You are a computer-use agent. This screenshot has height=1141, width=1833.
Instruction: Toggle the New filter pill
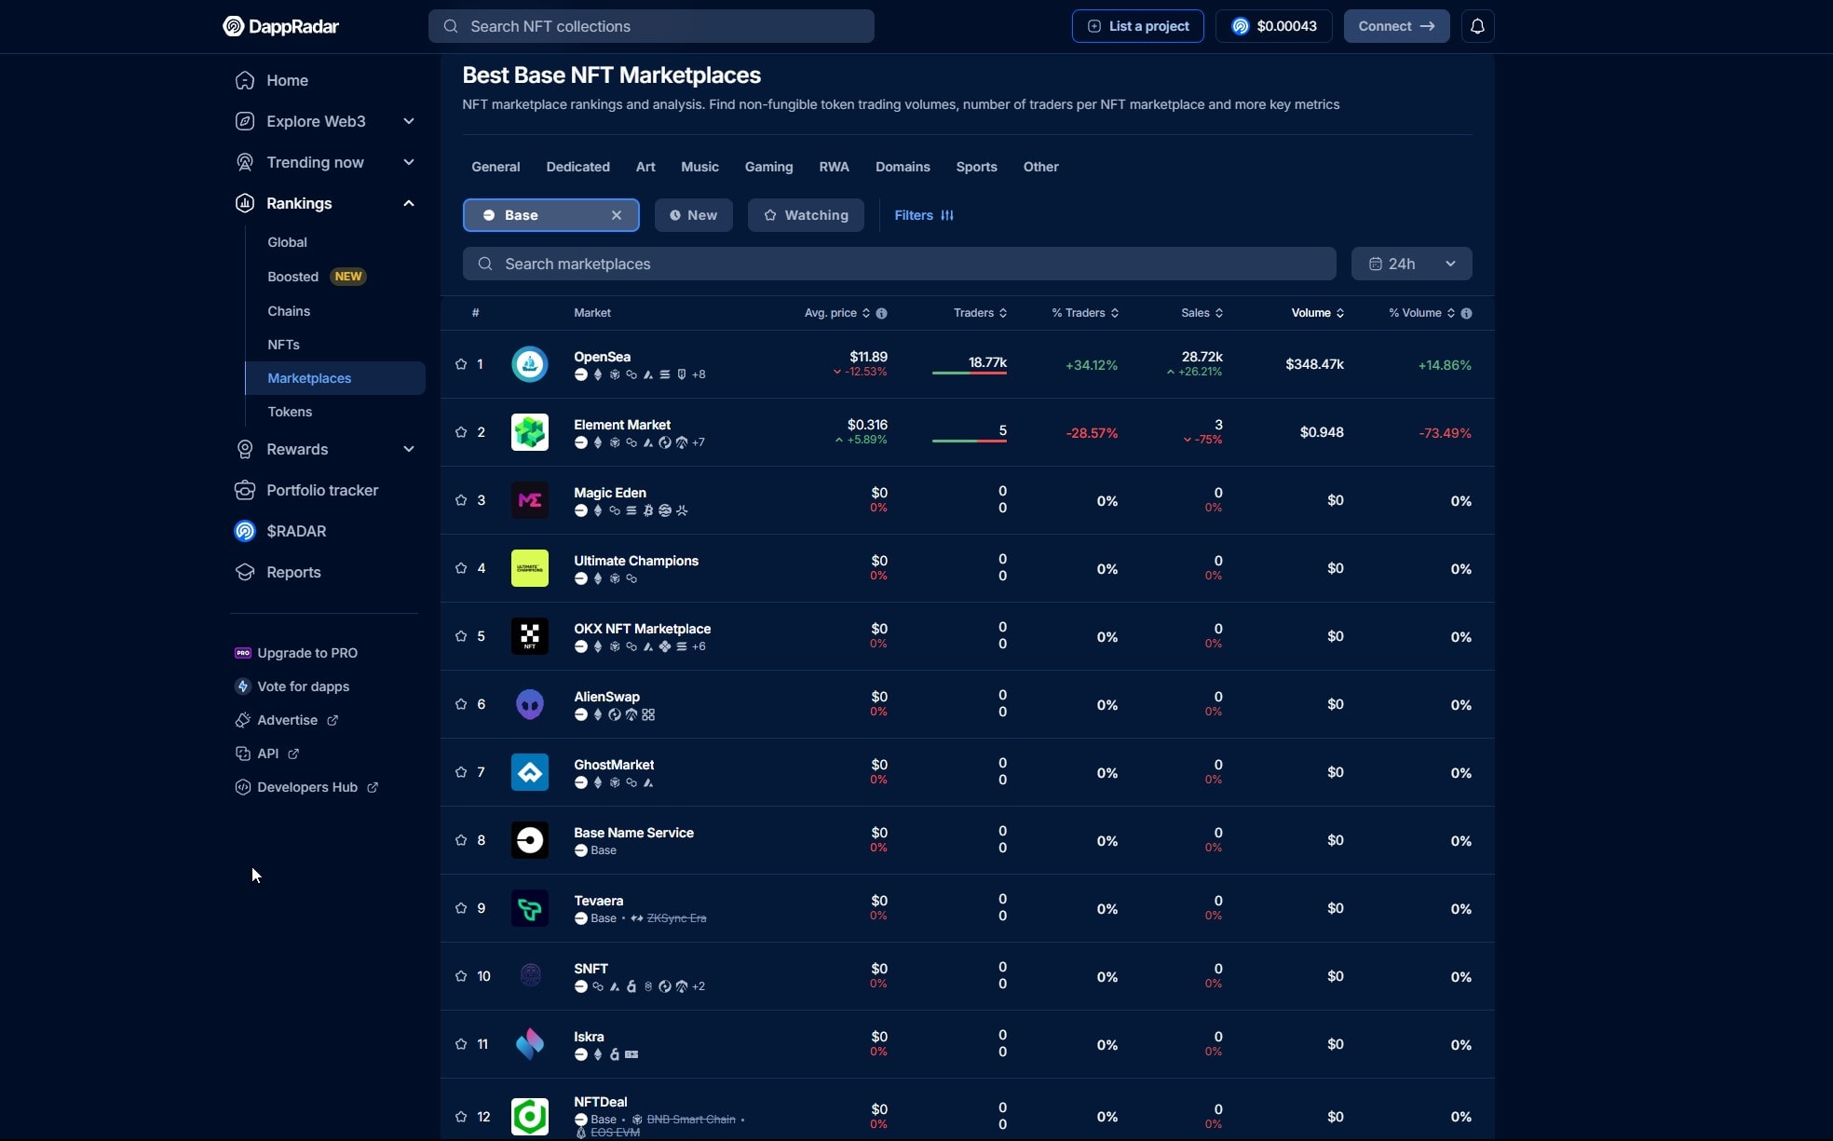click(x=693, y=215)
